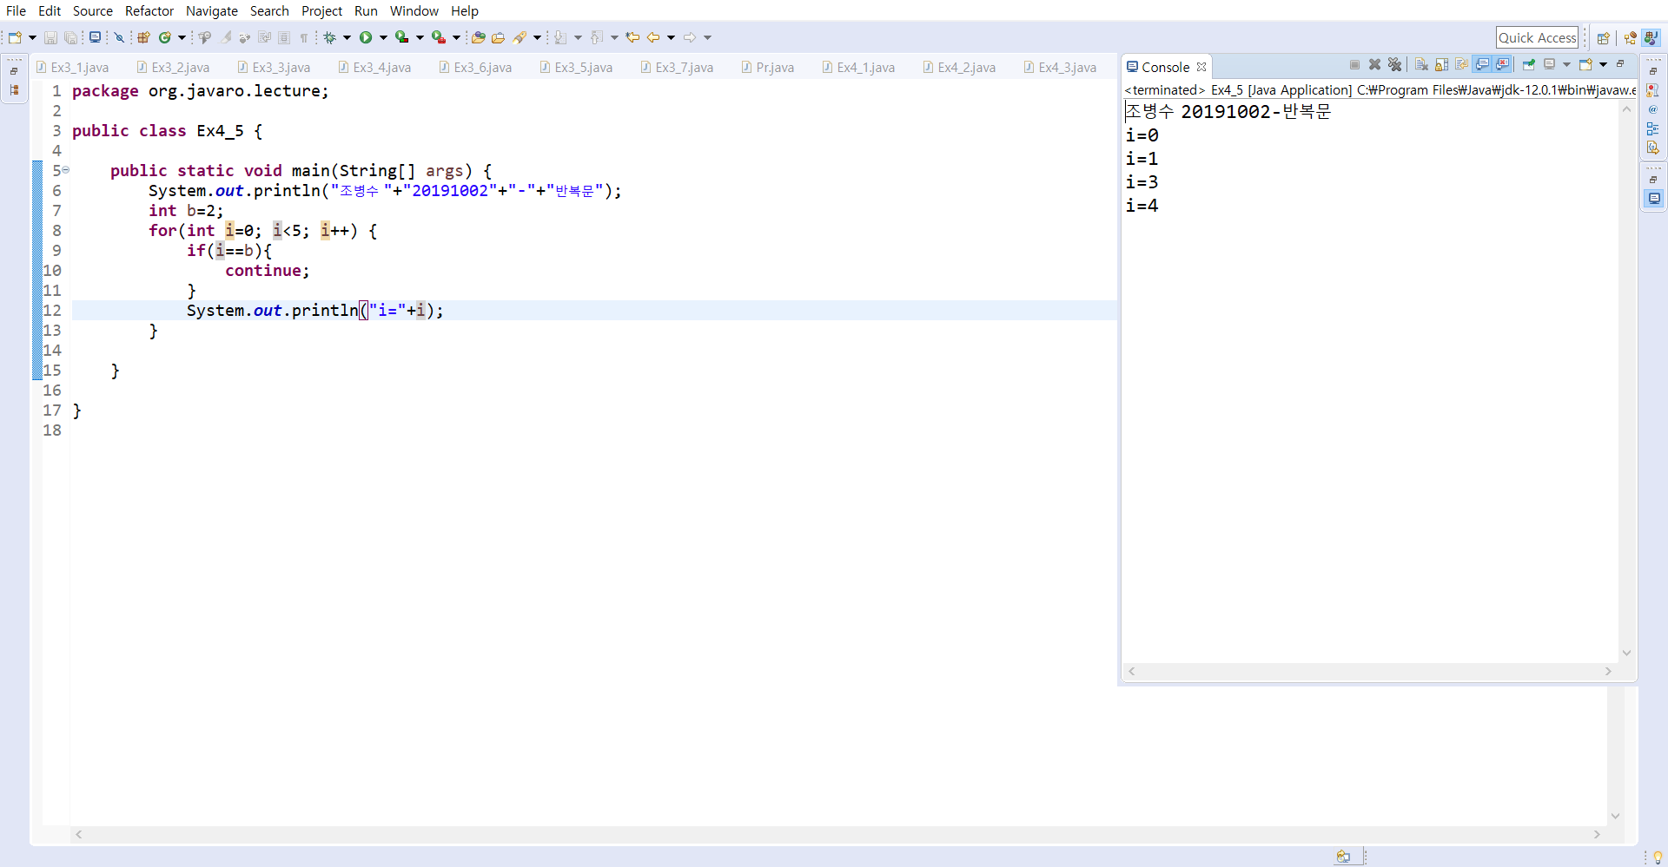Click the Coverage run icon
1668x867 pixels.
point(402,37)
